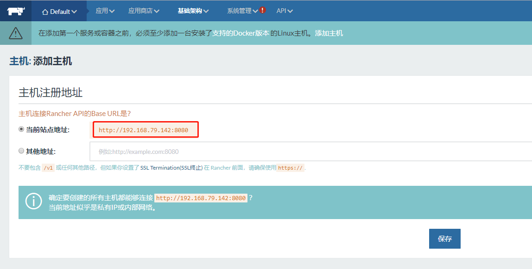Click the red alert icon near 系统管理
Screen dimensions: 532x269
coord(263,10)
